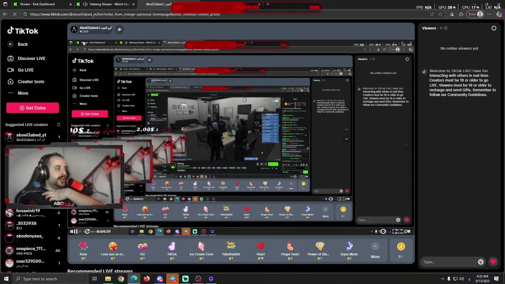The height and width of the screenshot is (284, 505).
Task: Open the Viewers panel settings gear
Action: click(x=494, y=28)
